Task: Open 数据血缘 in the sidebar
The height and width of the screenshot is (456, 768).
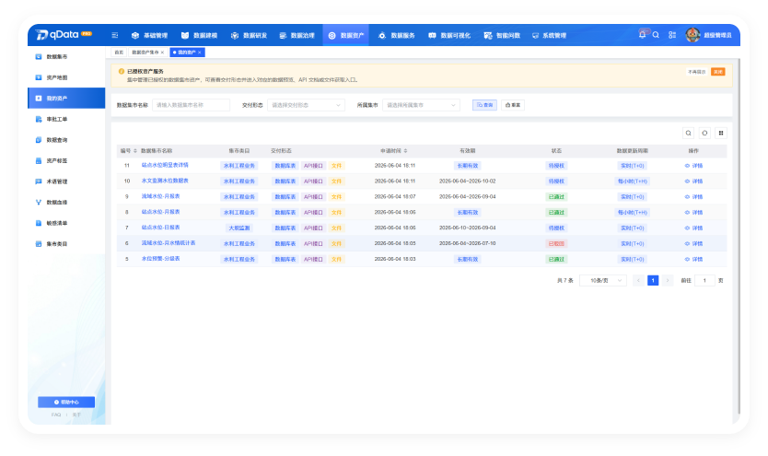Action: point(66,203)
